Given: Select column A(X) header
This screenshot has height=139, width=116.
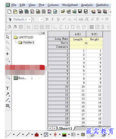Looking at the screenshot, I should [78, 34].
